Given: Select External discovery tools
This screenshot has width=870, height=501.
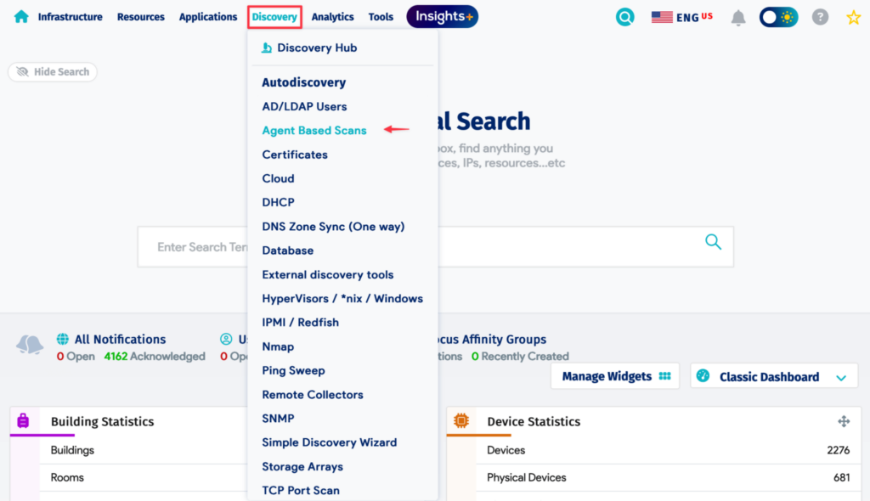Looking at the screenshot, I should point(327,274).
